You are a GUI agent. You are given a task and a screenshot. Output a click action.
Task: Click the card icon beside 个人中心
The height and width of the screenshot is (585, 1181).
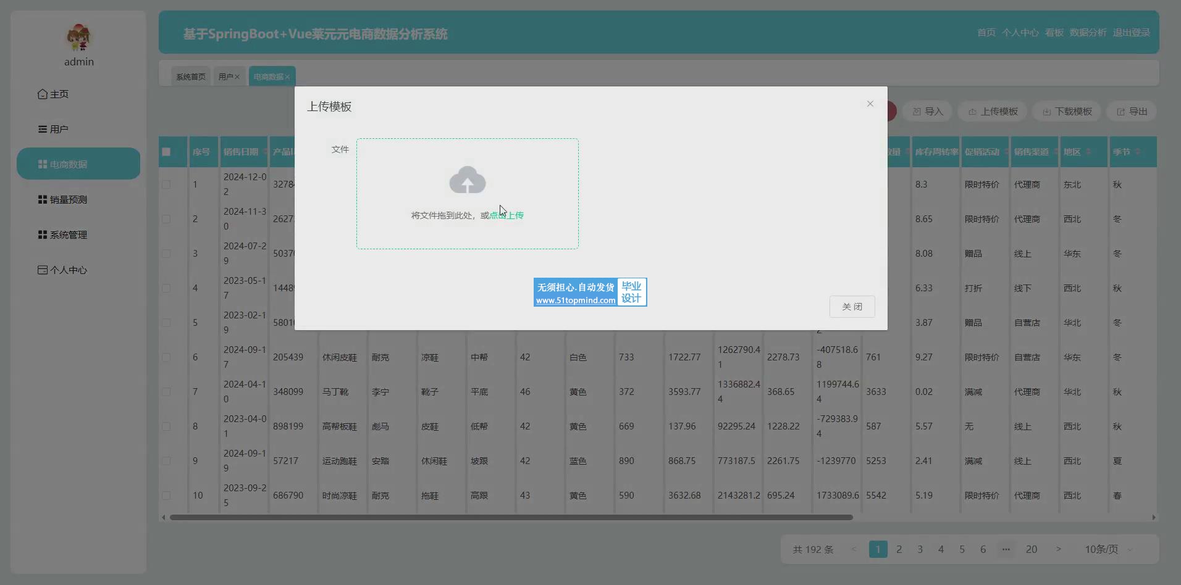[43, 270]
